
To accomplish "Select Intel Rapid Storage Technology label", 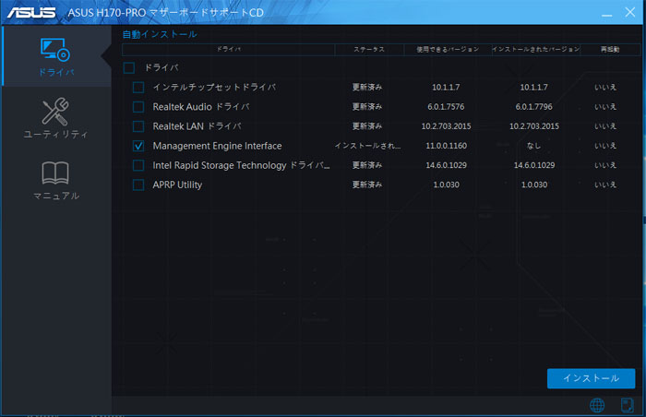I will (241, 165).
